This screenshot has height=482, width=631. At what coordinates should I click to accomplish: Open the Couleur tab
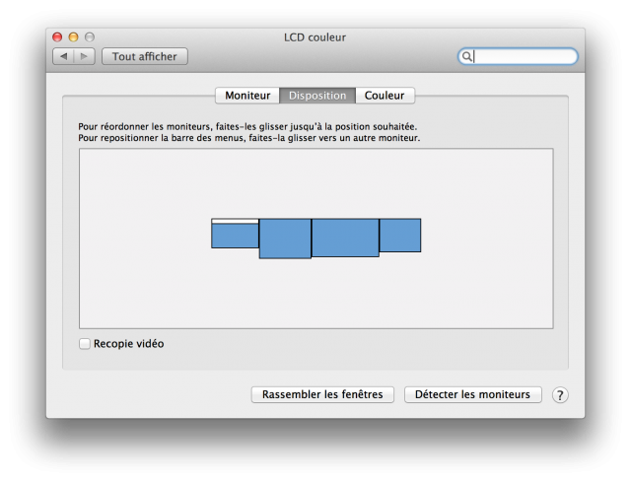point(385,96)
